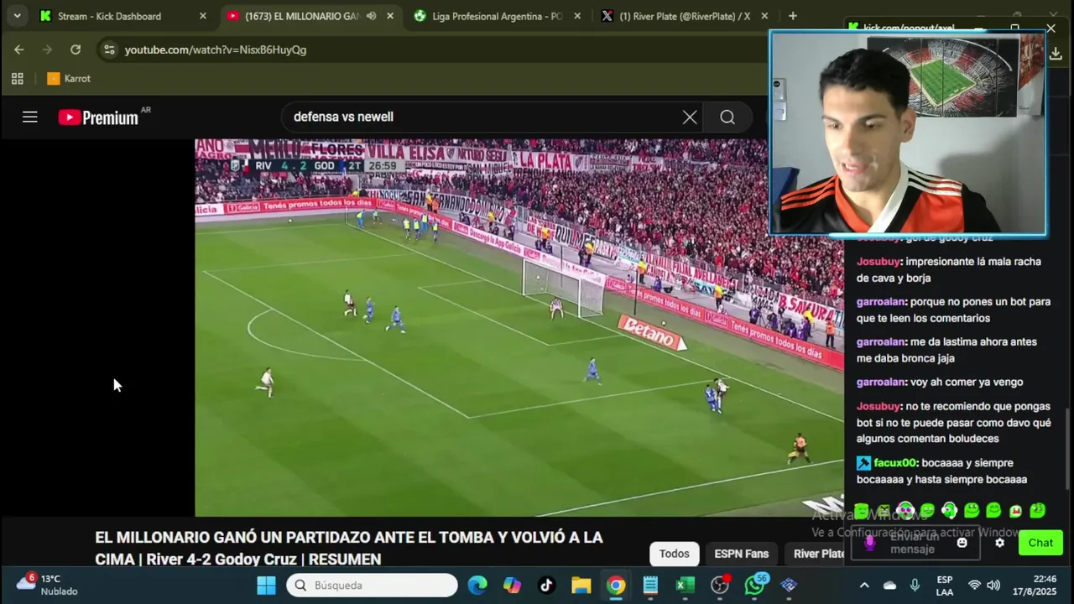Pick the red-mouthed green emote
The width and height of the screenshot is (1074, 604).
coord(1015,510)
